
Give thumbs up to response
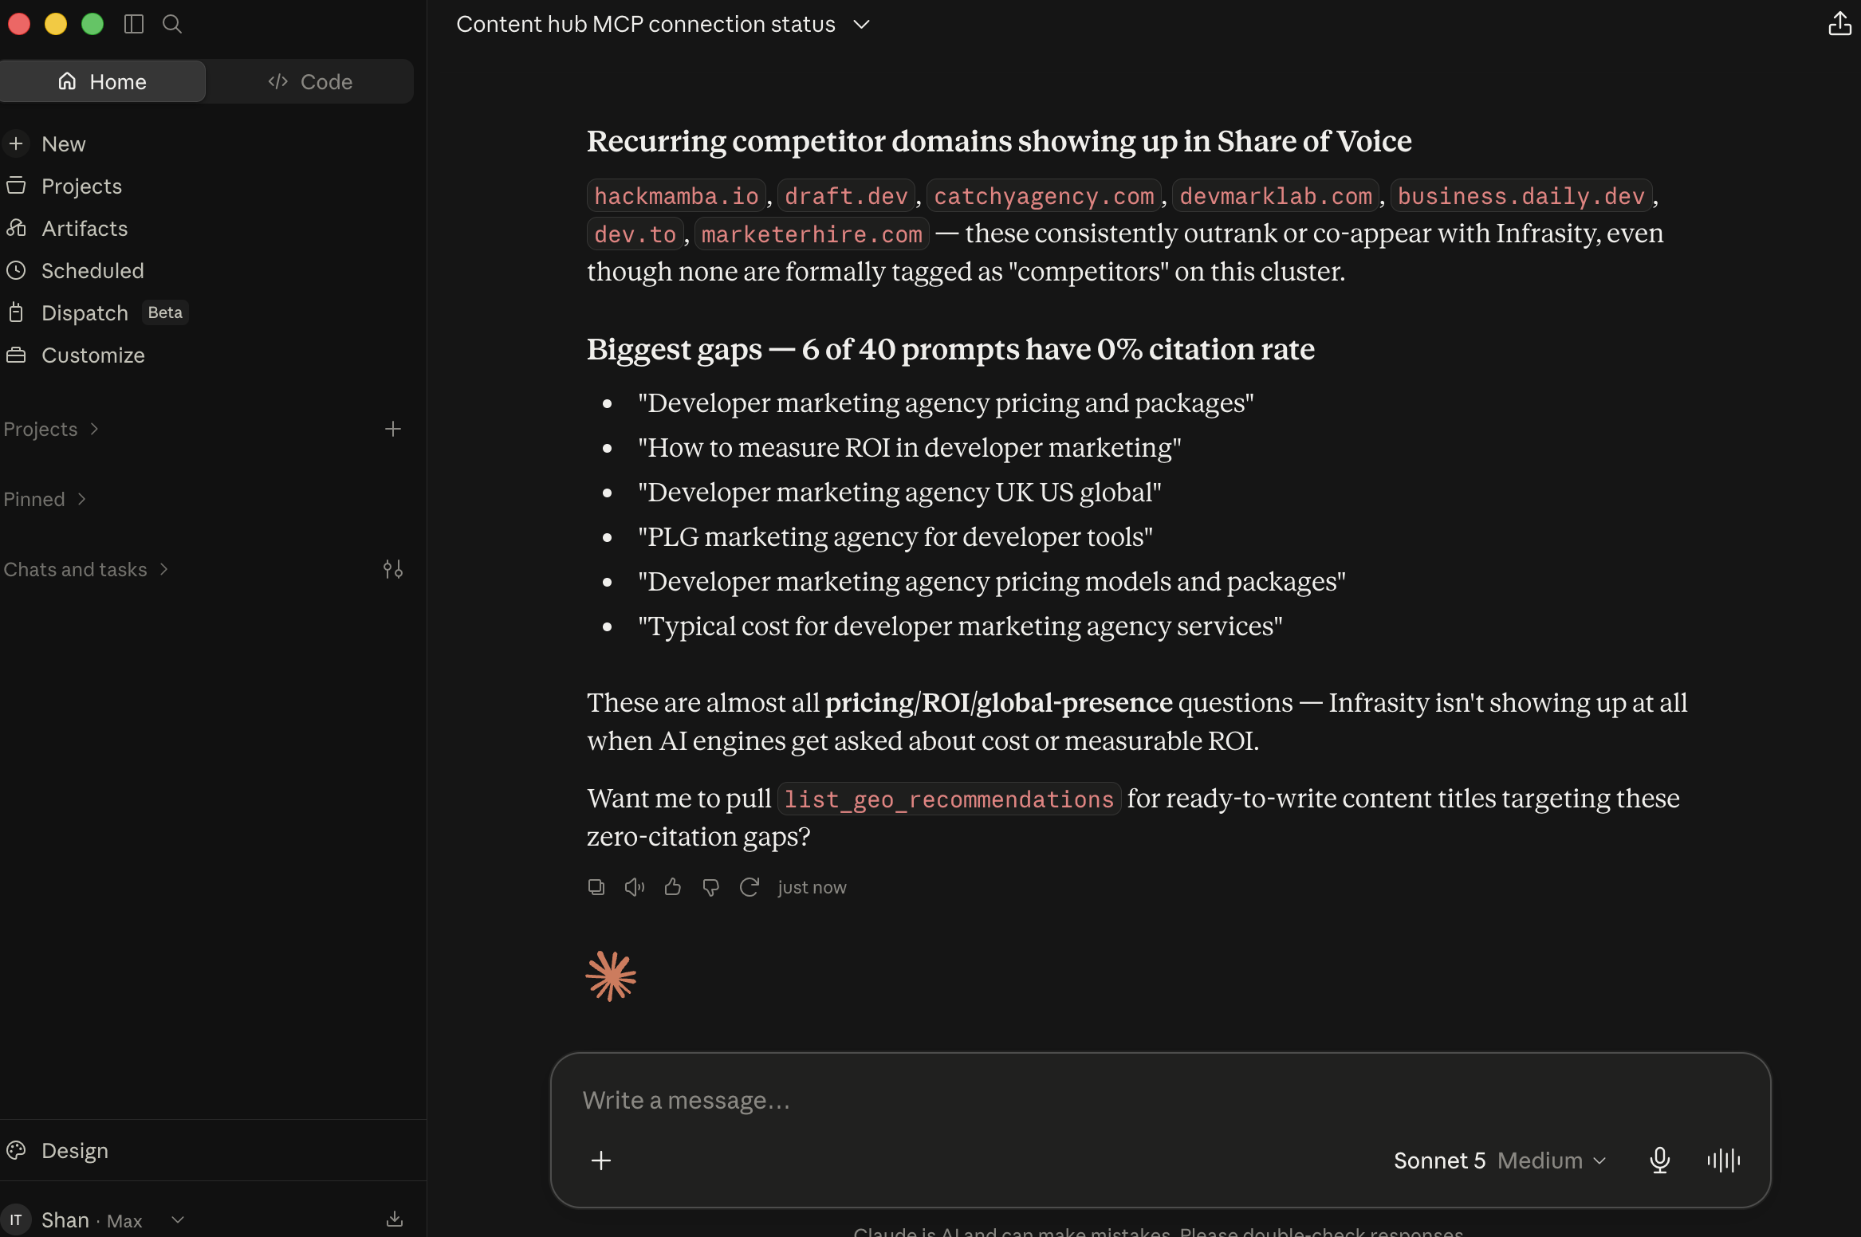tap(673, 886)
